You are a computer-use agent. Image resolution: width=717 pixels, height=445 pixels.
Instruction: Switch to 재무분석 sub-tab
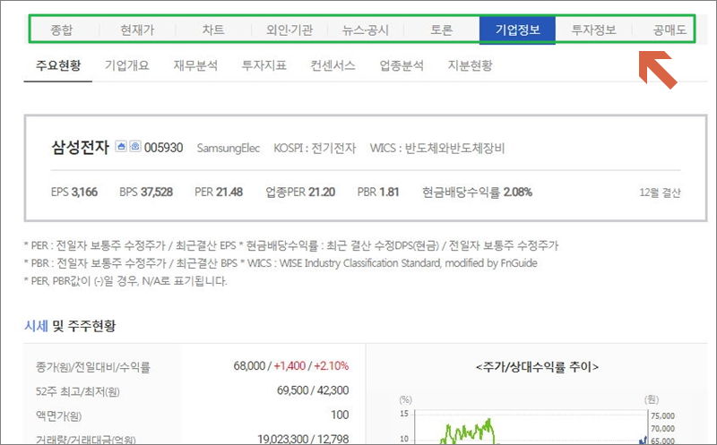coord(195,65)
